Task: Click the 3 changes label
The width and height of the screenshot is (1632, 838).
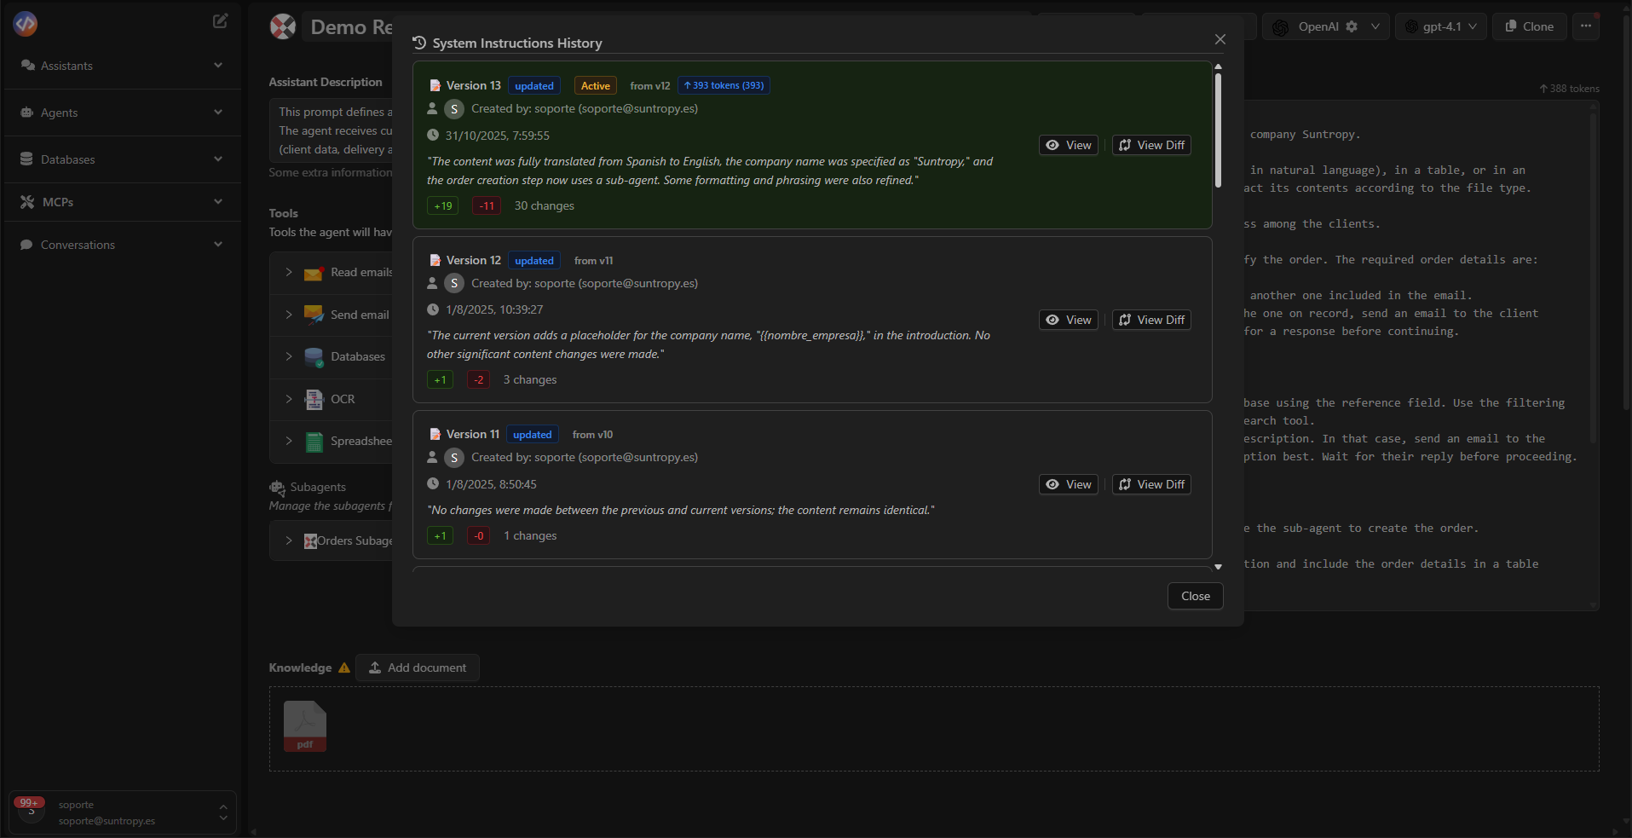Action: 530,379
